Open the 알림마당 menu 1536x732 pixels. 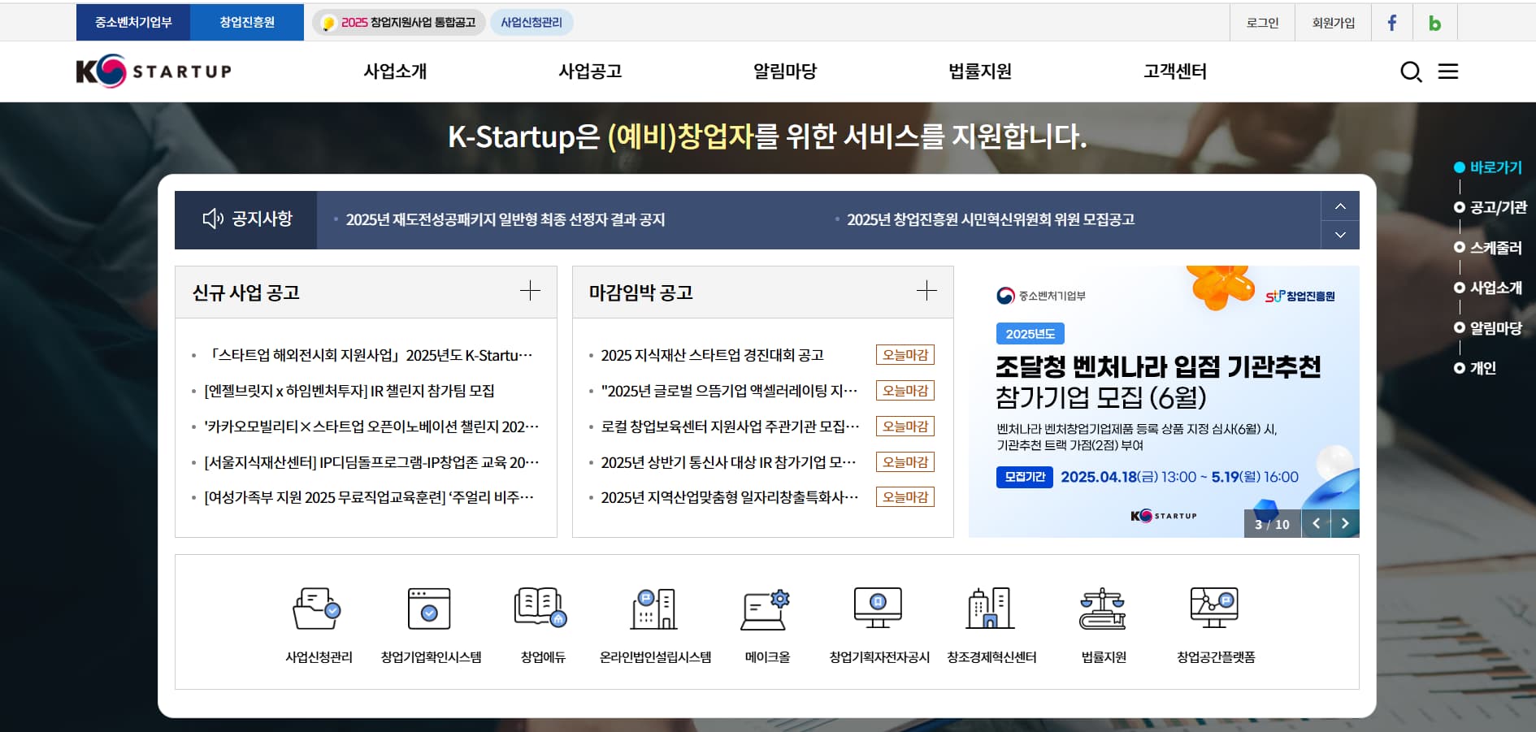[783, 71]
